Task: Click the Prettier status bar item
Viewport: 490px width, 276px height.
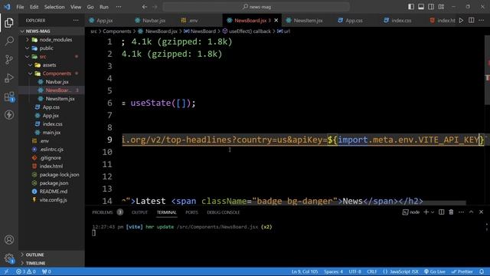Action: (x=462, y=271)
